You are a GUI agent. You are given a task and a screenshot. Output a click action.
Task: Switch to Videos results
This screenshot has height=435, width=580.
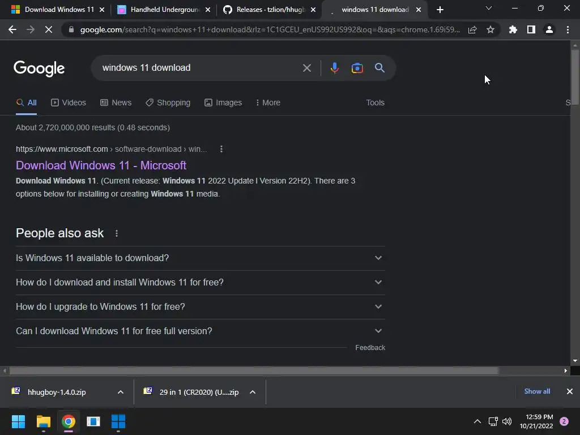(x=69, y=103)
